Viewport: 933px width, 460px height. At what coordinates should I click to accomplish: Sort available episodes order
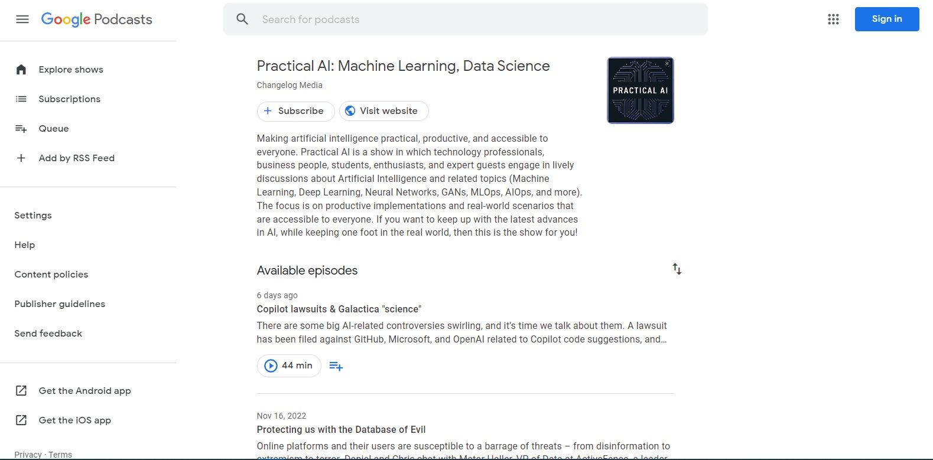(x=677, y=269)
